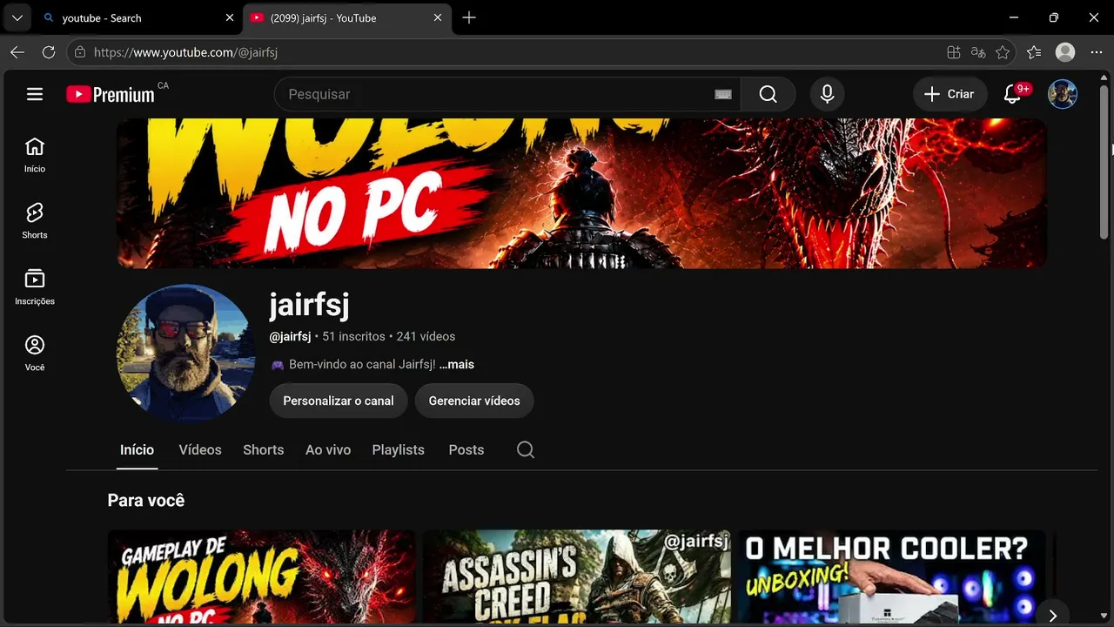Viewport: 1114px width, 627px height.
Task: Click the 51 inscritos count
Action: [353, 336]
